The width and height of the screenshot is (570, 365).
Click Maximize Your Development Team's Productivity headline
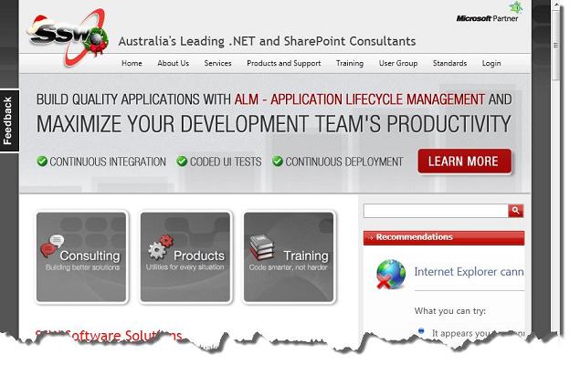274,124
